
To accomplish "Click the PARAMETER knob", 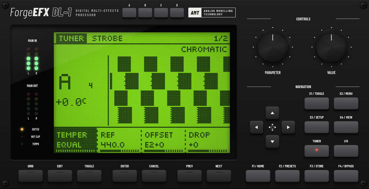I will [x=273, y=47].
